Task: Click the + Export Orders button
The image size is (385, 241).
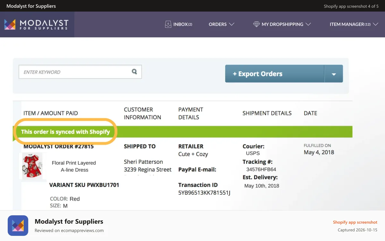Action: [x=275, y=74]
